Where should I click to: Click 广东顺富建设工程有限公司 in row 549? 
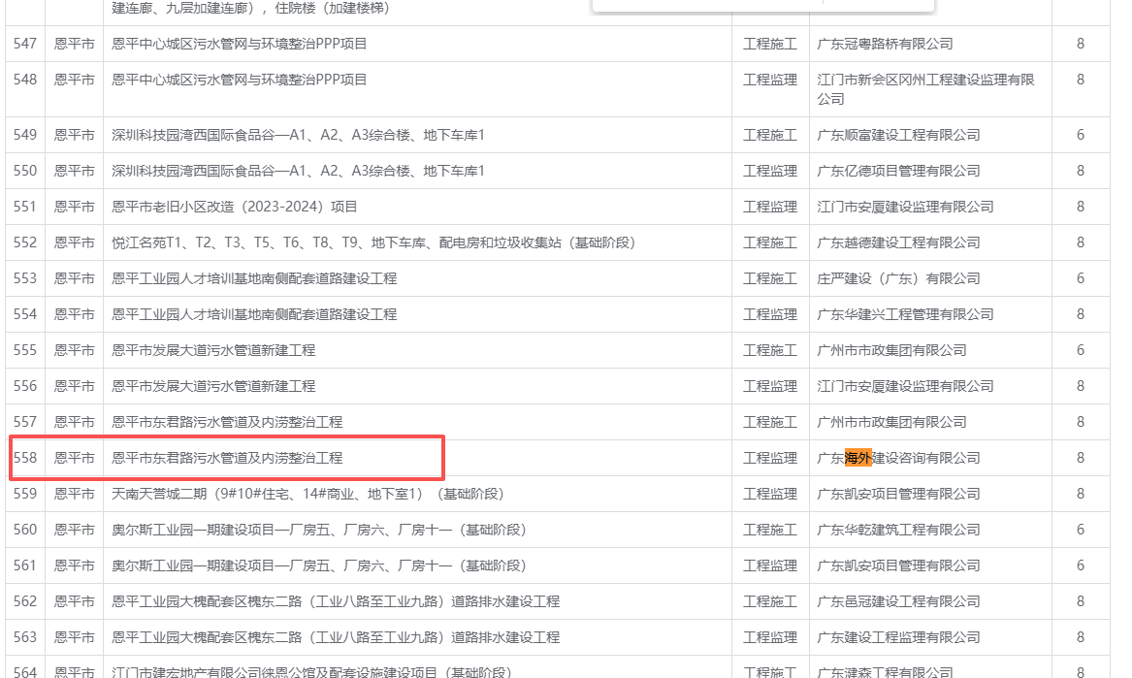(898, 135)
